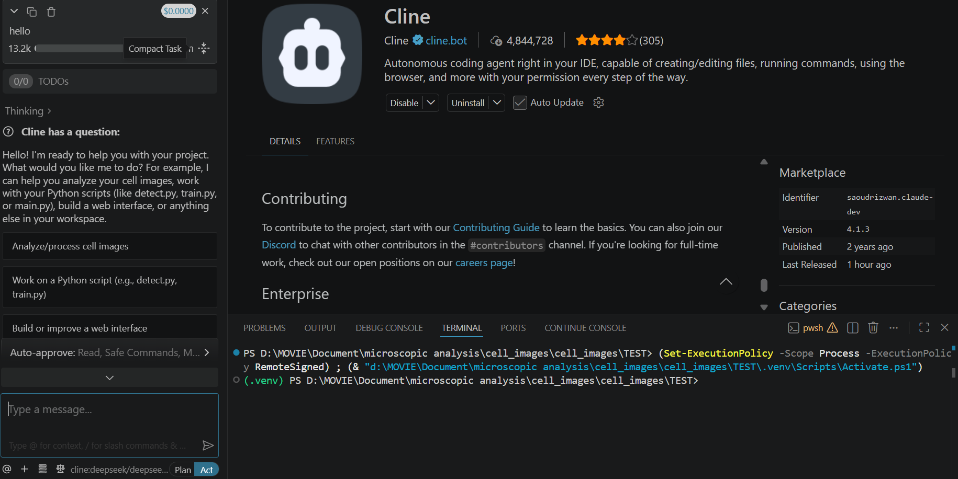Switch to the FEATURES tab
This screenshot has width=958, height=479.
335,141
